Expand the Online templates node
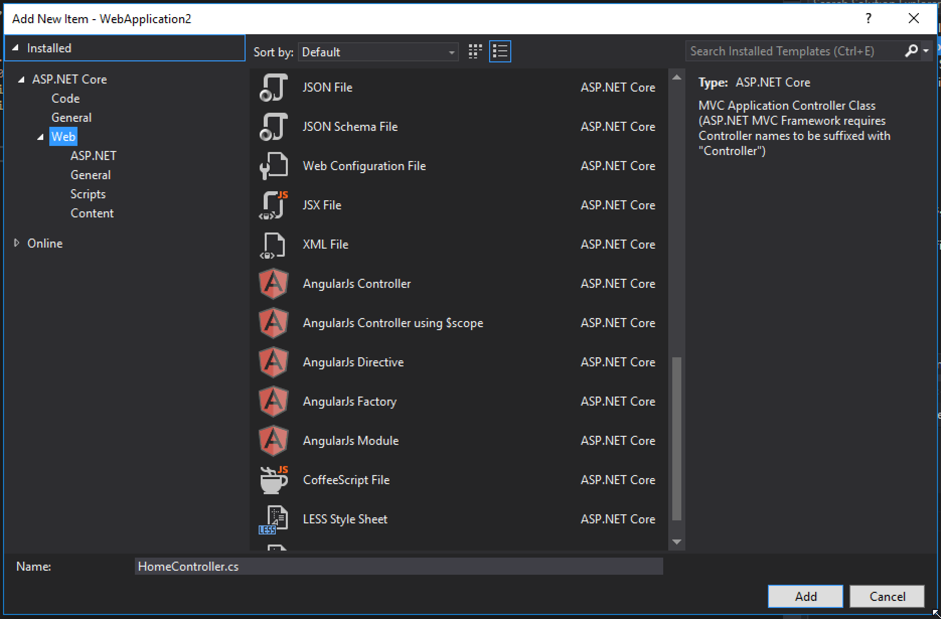The image size is (941, 619). [x=17, y=244]
